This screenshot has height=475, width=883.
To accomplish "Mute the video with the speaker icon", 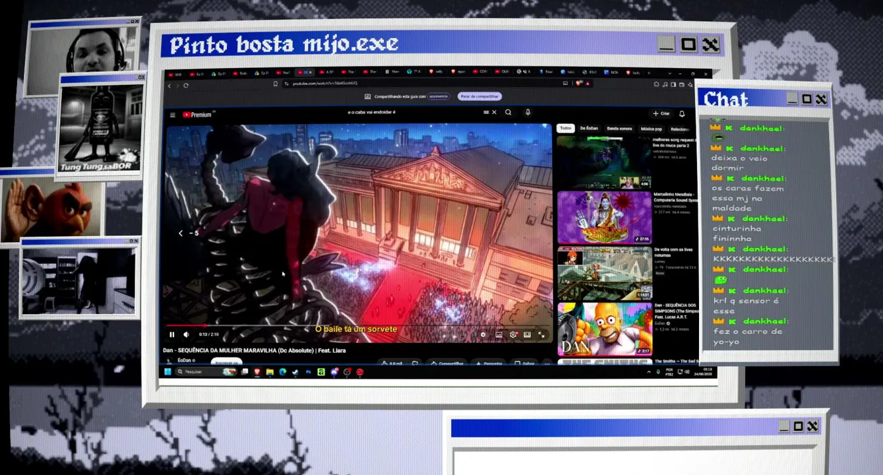I will coord(186,334).
